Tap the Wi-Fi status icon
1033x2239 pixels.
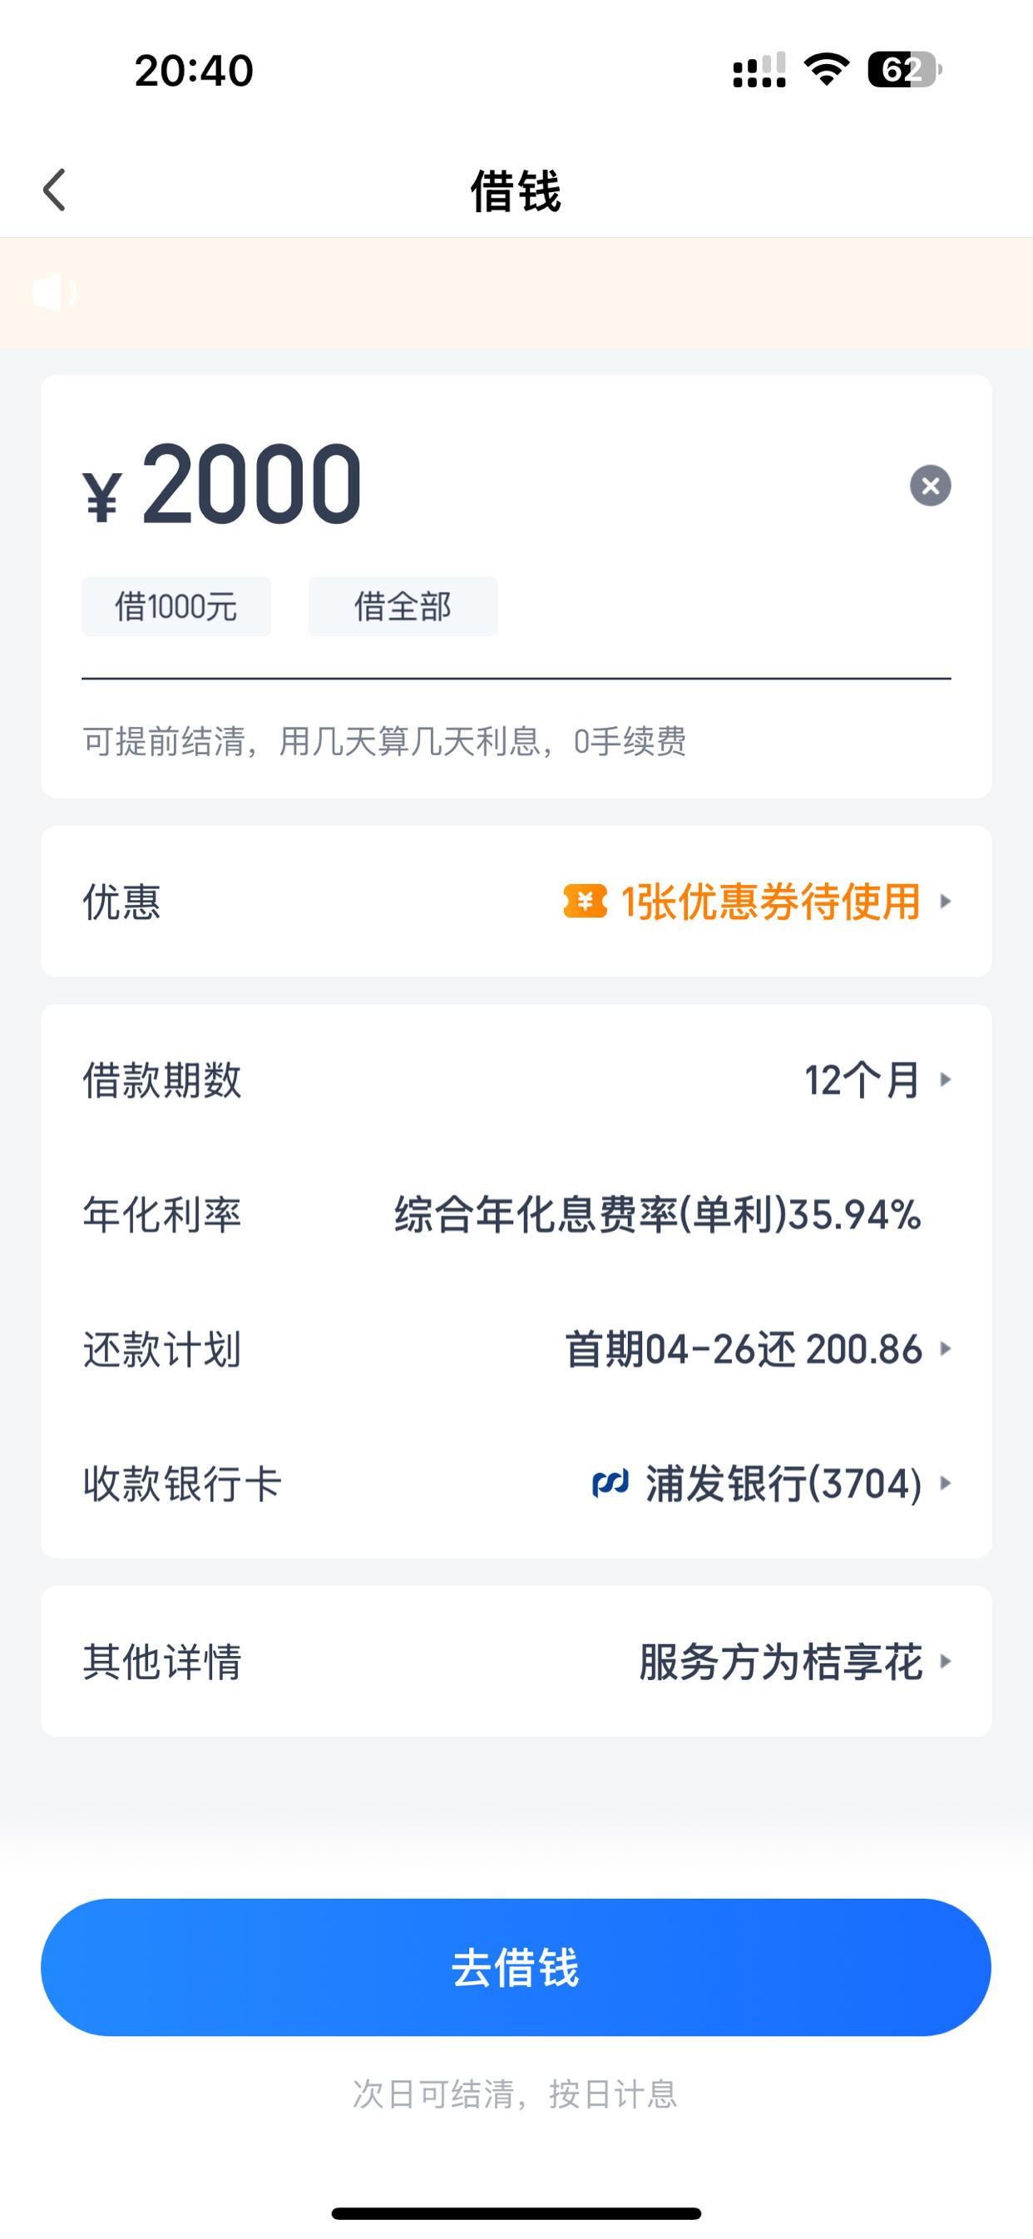click(826, 70)
